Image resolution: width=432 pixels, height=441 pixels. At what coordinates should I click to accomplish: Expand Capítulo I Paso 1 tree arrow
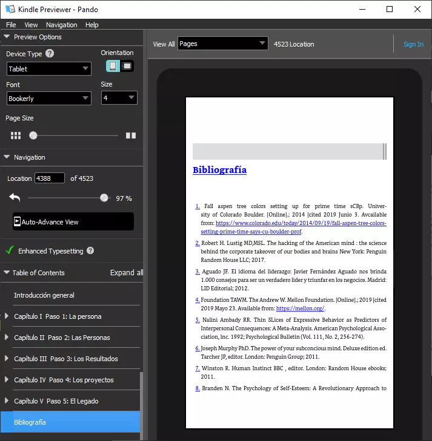pyautogui.click(x=7, y=316)
